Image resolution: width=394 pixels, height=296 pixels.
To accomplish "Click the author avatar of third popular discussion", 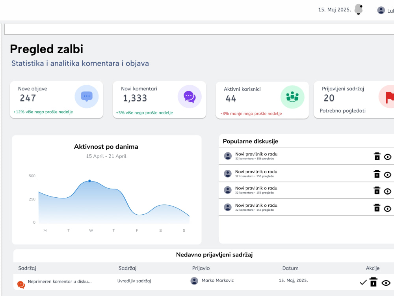I will 228,190.
